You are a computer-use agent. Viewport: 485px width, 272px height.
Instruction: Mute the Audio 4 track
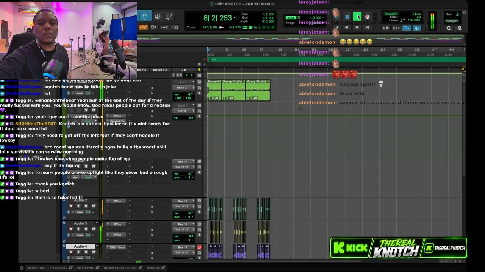(x=94, y=252)
